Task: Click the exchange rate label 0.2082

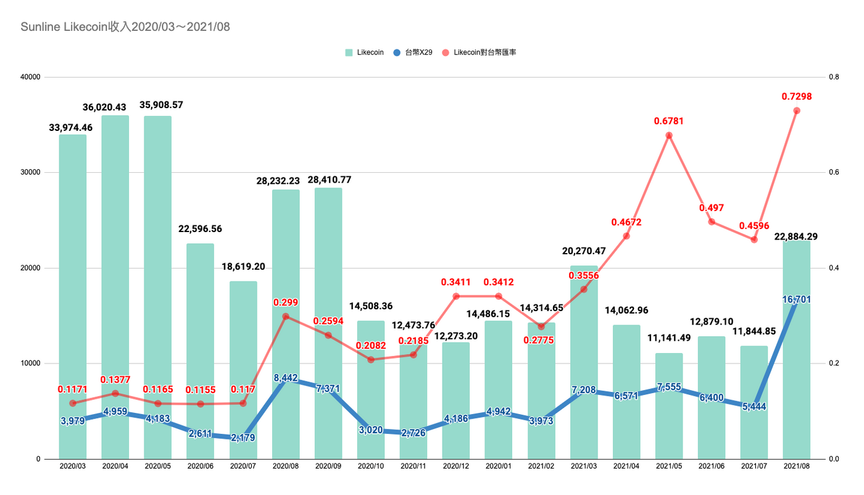Action: [371, 346]
